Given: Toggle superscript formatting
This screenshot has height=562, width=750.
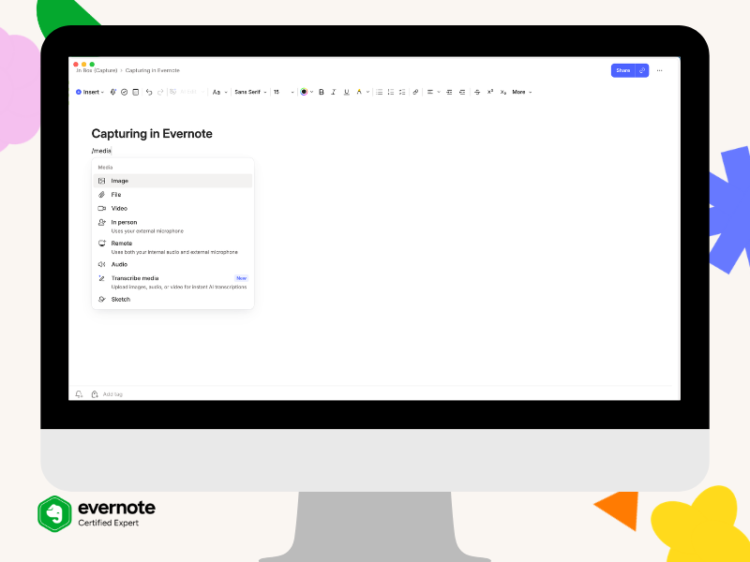Looking at the screenshot, I should [490, 92].
